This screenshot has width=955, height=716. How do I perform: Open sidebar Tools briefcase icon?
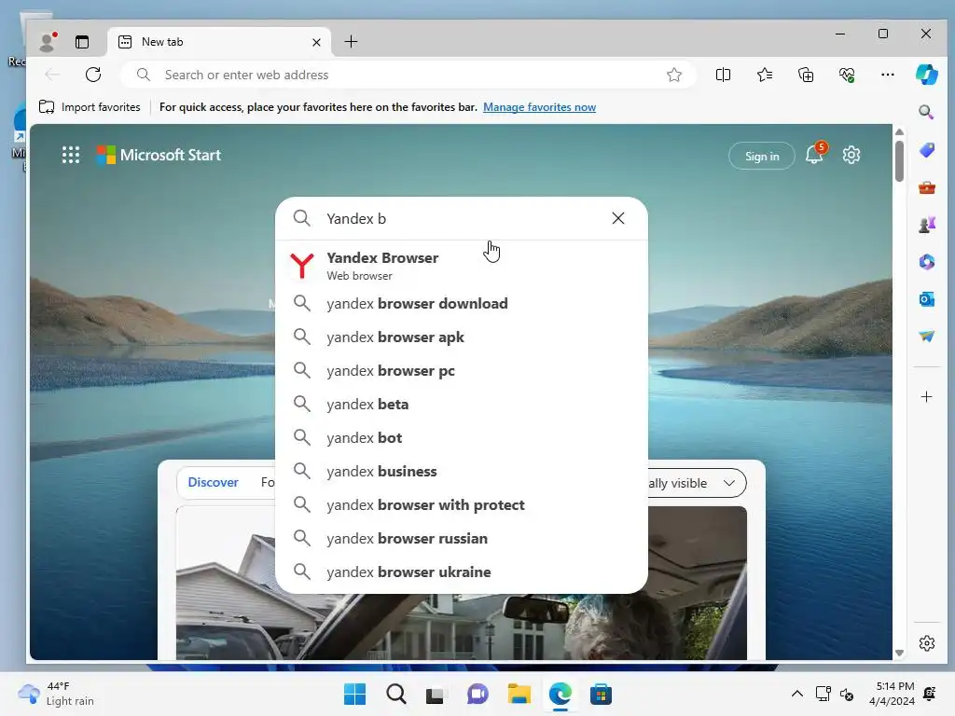click(926, 187)
